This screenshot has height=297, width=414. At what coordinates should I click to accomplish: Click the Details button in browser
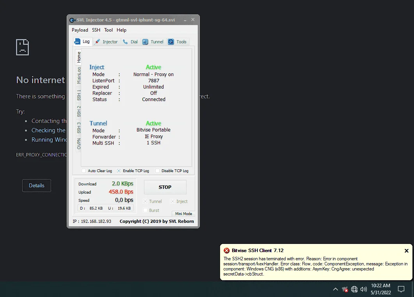pos(37,186)
